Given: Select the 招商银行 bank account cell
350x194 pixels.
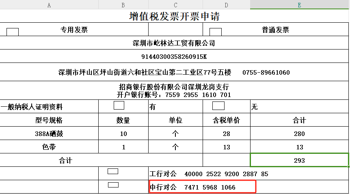Looking at the screenshot, I should coord(175,91).
